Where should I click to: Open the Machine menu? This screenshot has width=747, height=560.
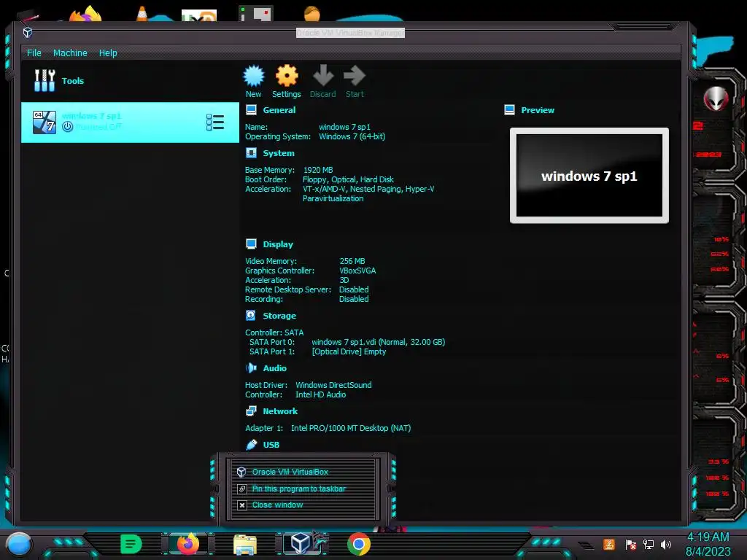70,52
